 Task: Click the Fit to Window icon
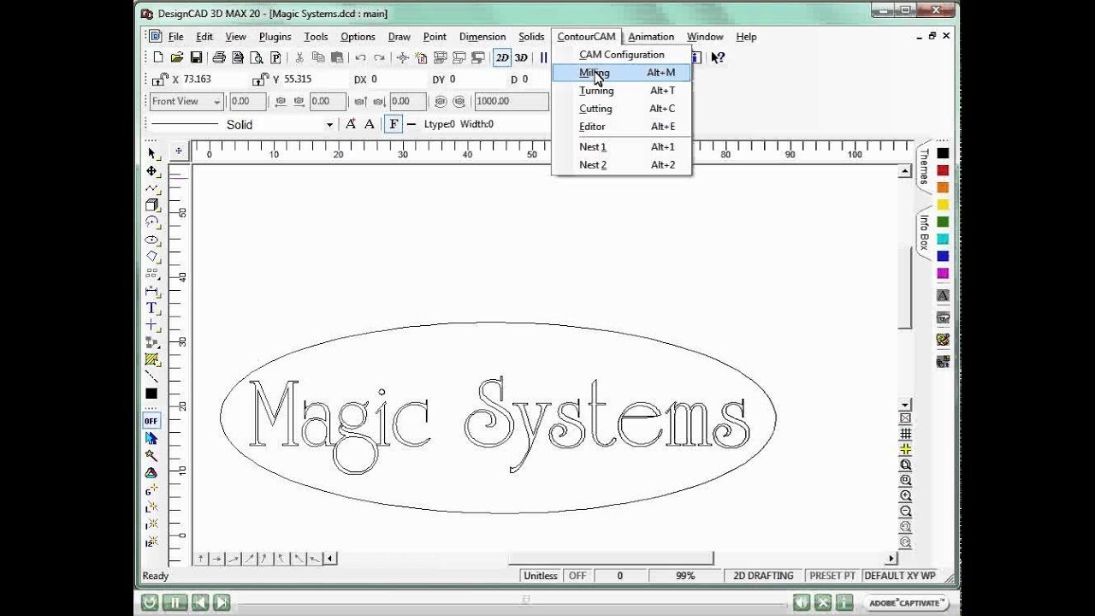905,465
